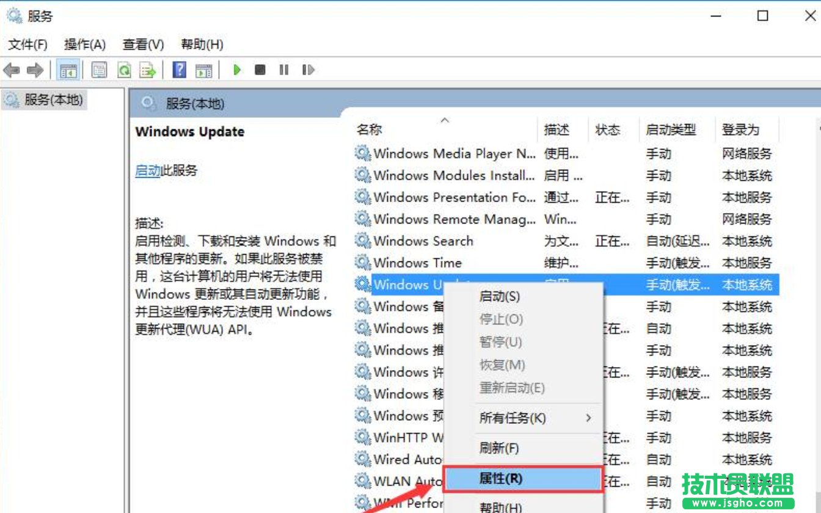Click the Refresh toolbar icon

[123, 70]
